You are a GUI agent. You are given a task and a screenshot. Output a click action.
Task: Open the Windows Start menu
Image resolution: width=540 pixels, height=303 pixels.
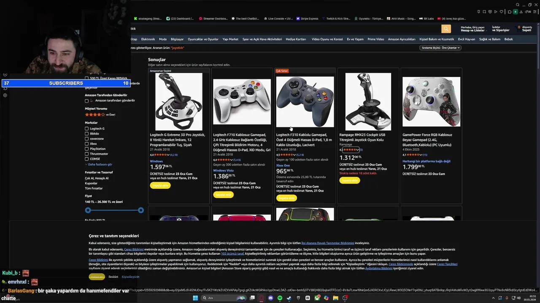click(x=195, y=298)
